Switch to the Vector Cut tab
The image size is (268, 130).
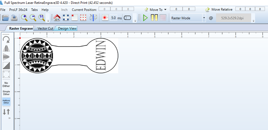(45, 29)
